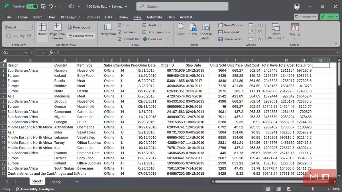Screen dimensions: 342x192
Task: Click the Normal view icon
Action: [43, 30]
